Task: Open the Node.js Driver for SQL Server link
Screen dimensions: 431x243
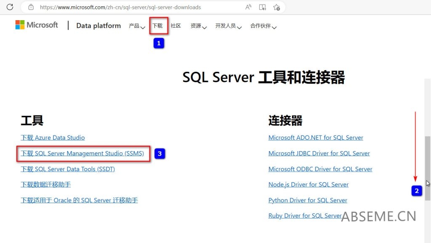Action: coord(309,184)
